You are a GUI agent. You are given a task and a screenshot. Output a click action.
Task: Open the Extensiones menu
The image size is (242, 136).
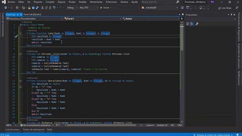112,2
